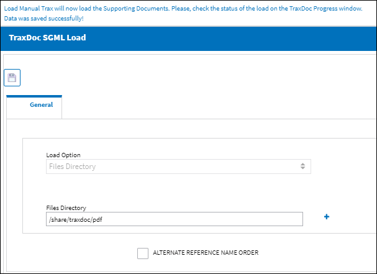Click the /share/traxdoc/pdf text
This screenshot has width=377, height=274.
coord(76,219)
